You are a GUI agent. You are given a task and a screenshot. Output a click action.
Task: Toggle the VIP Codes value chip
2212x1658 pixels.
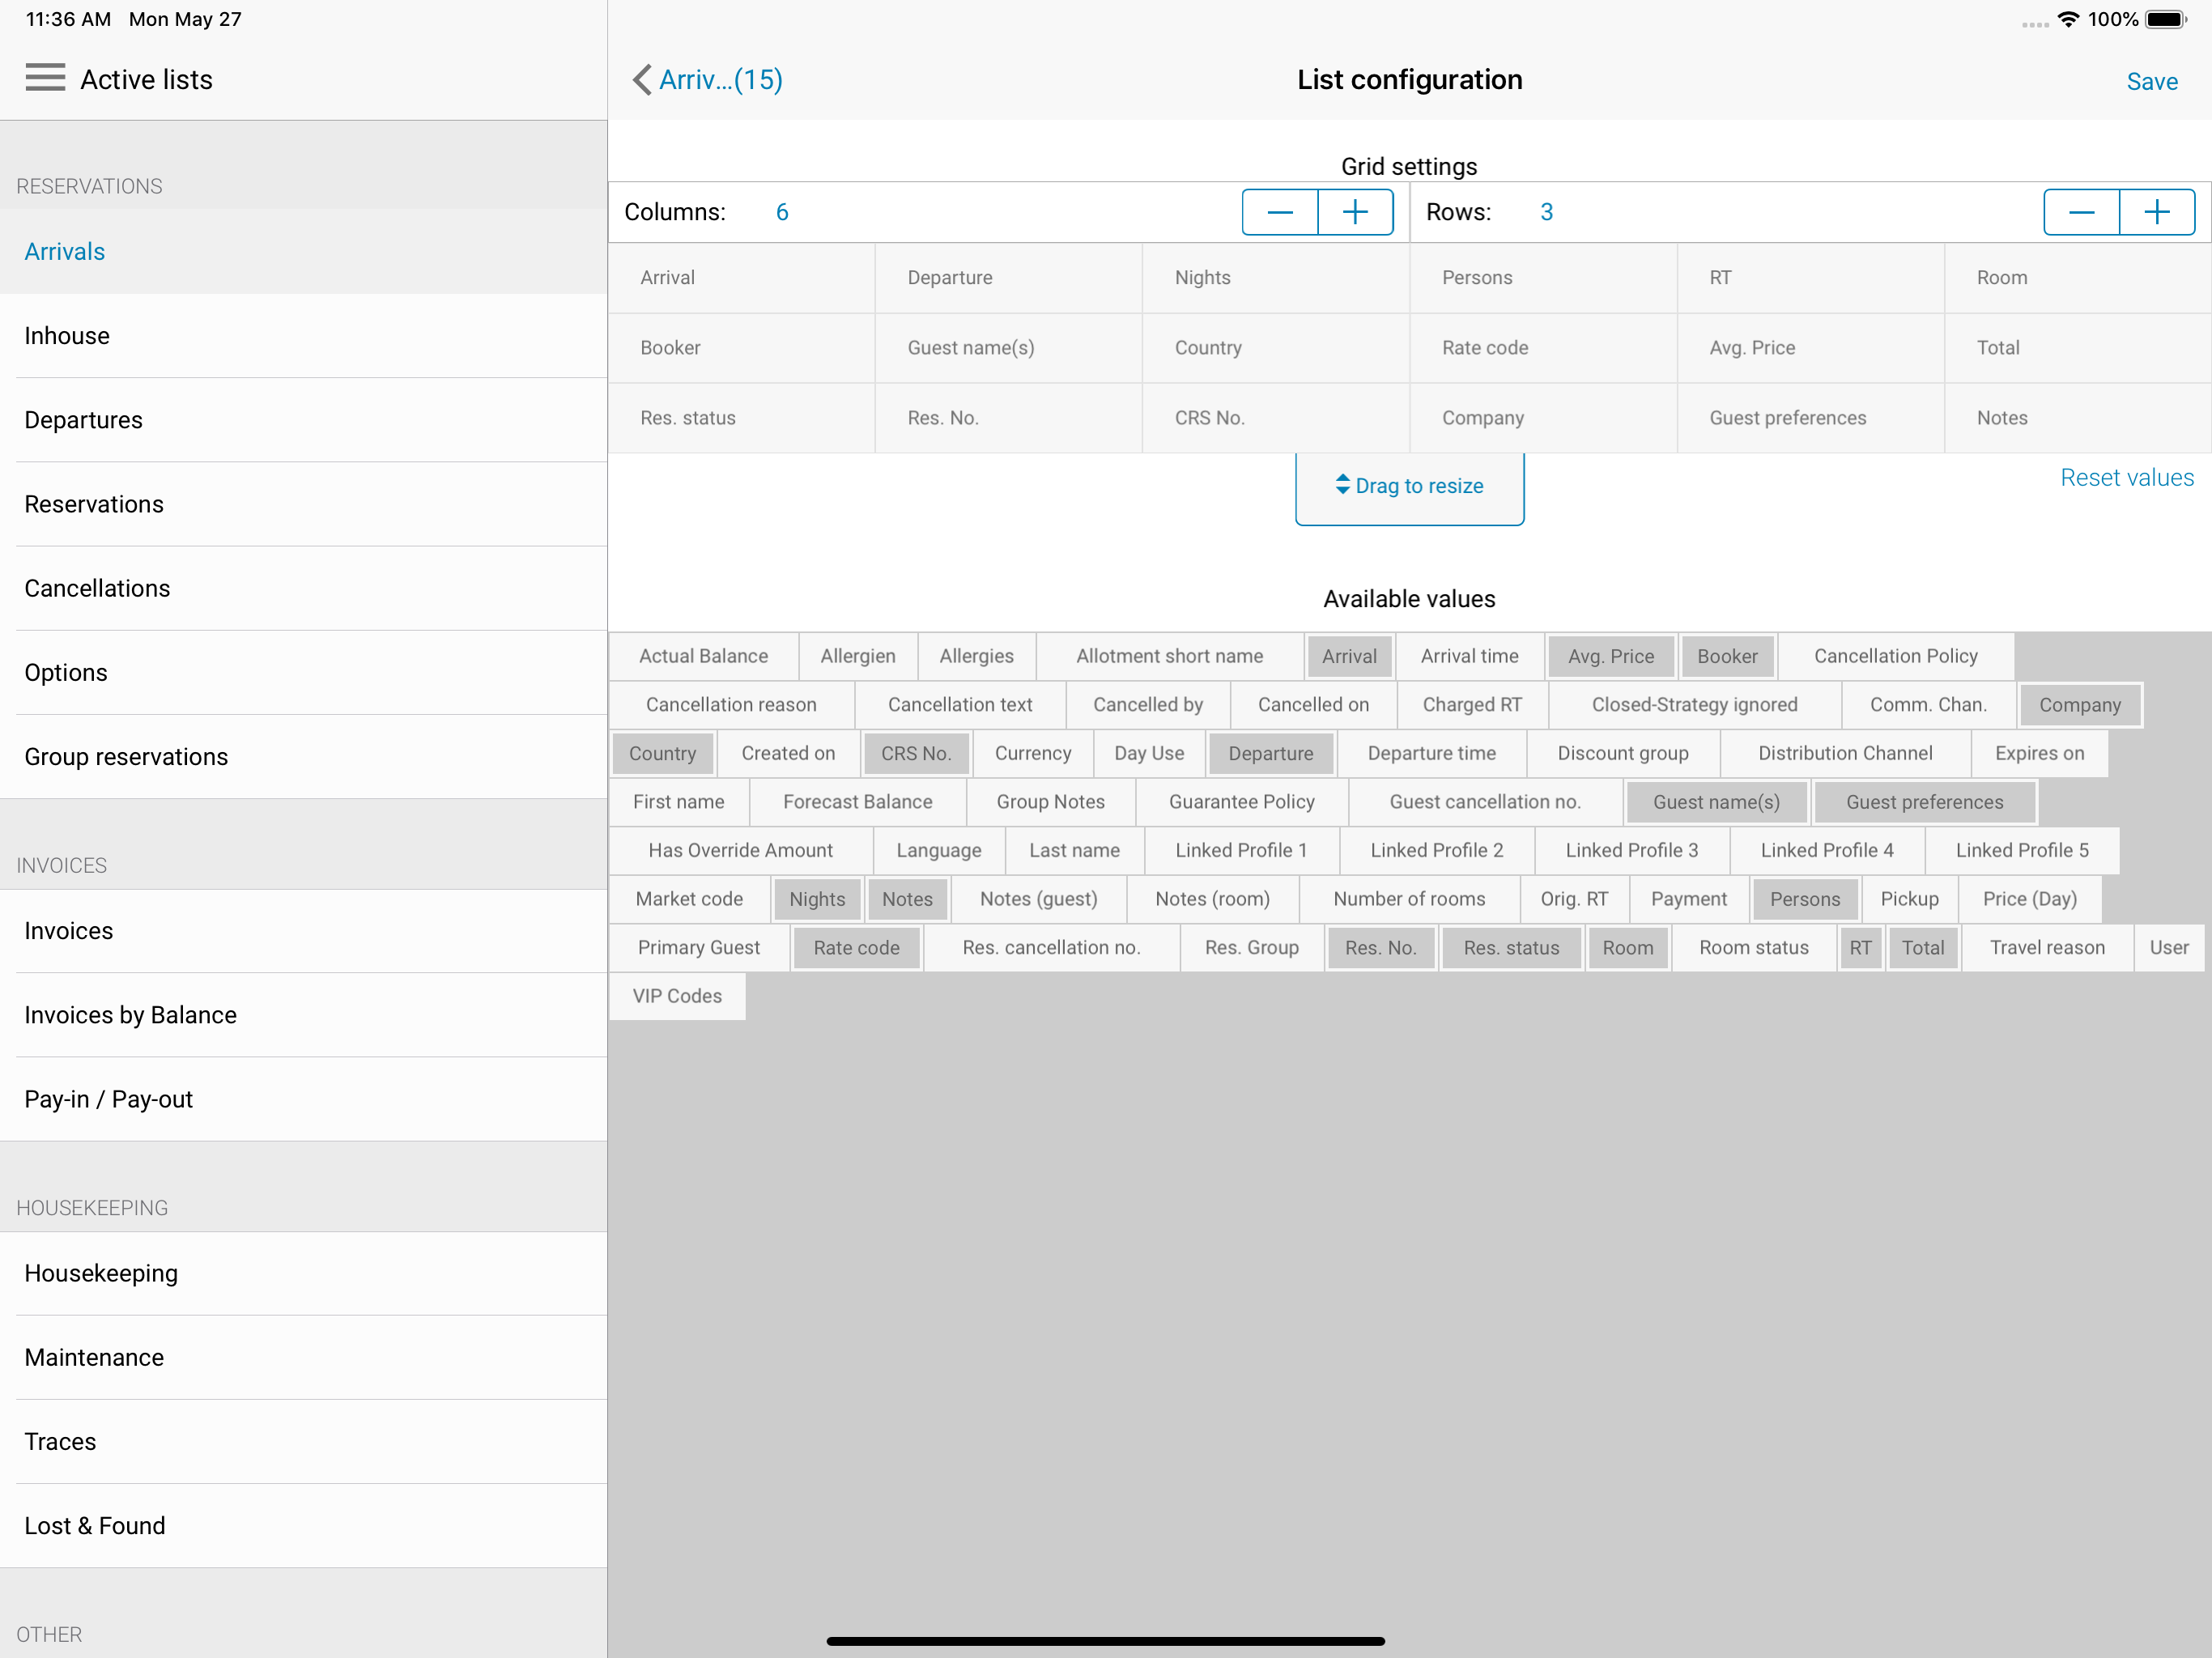677,996
